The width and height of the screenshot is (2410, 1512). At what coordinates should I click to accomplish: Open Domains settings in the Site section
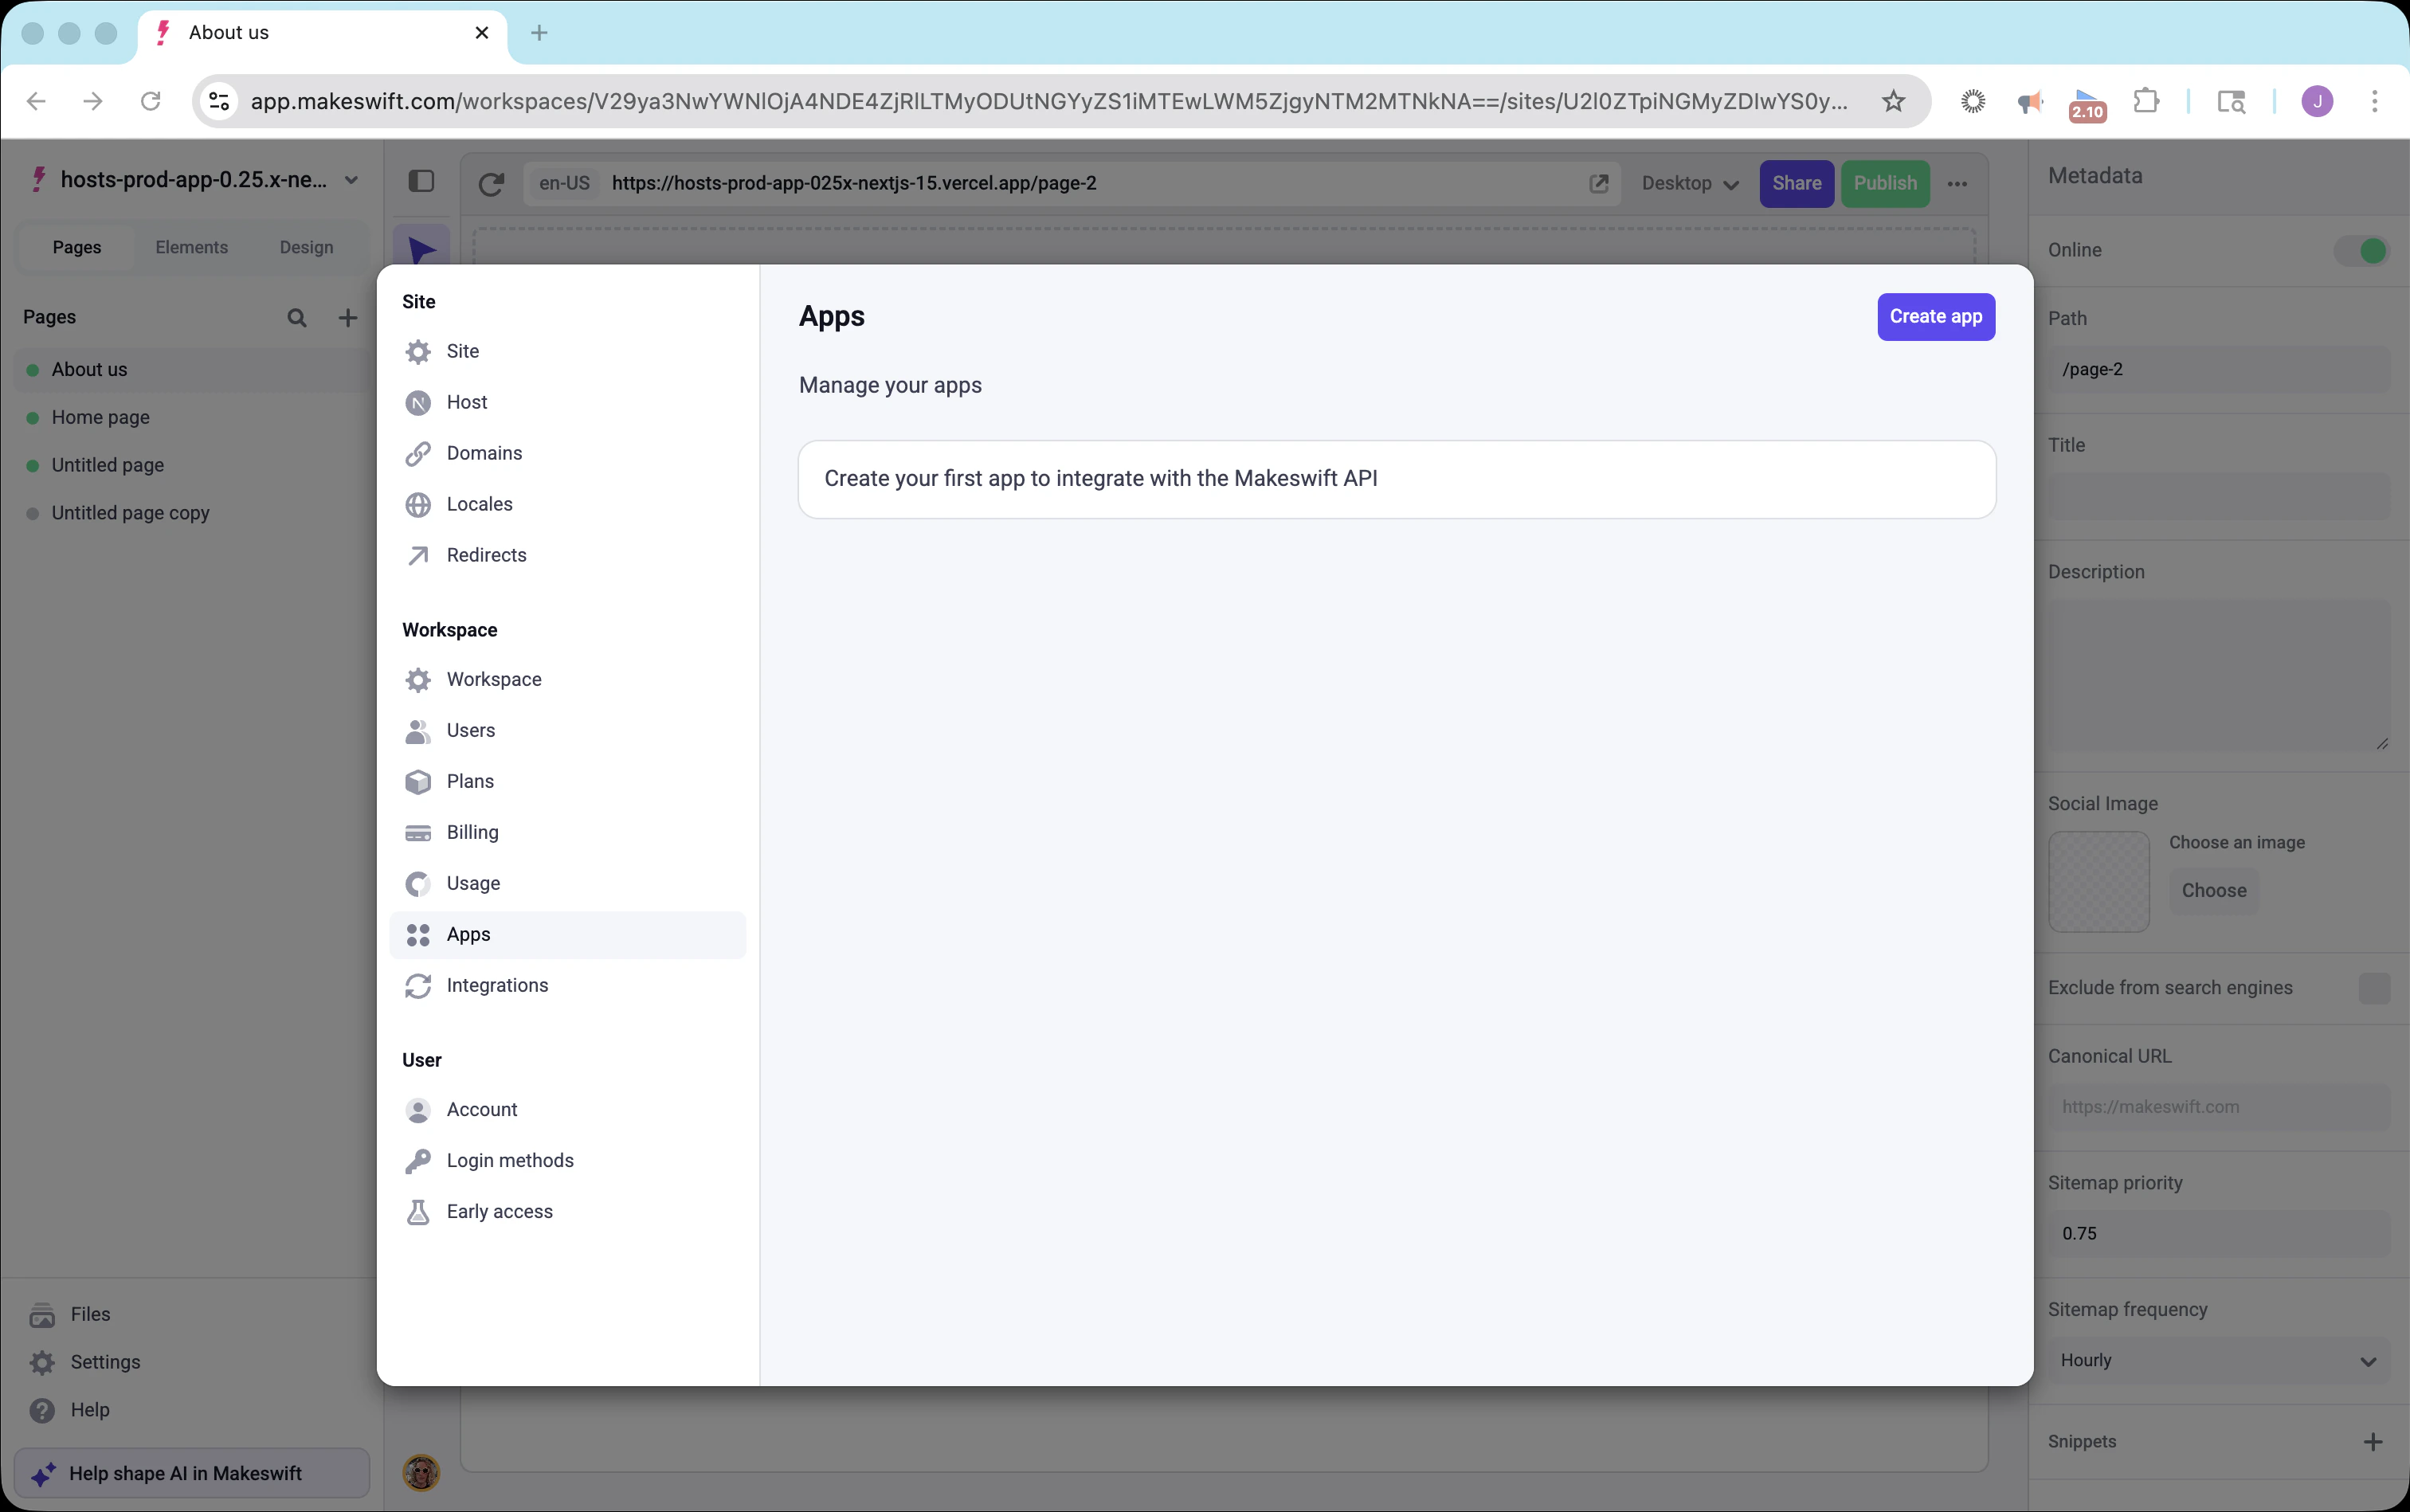[484, 452]
